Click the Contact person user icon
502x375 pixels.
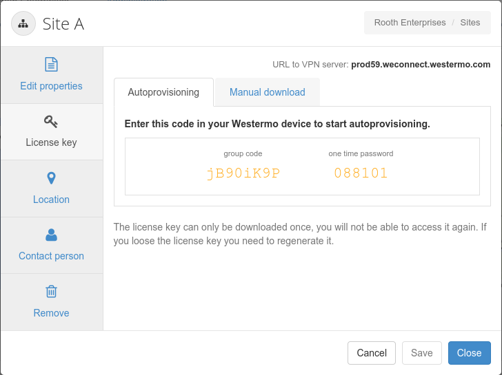51,235
